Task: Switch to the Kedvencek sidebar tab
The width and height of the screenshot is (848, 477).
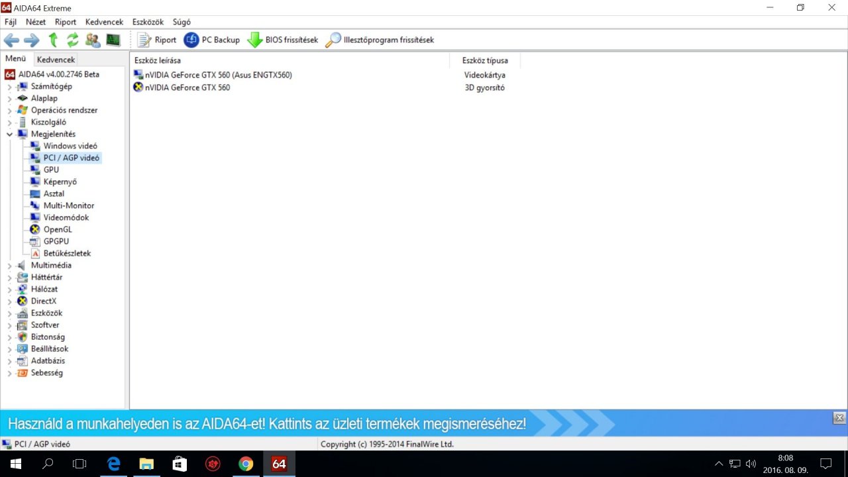Action: 56,60
